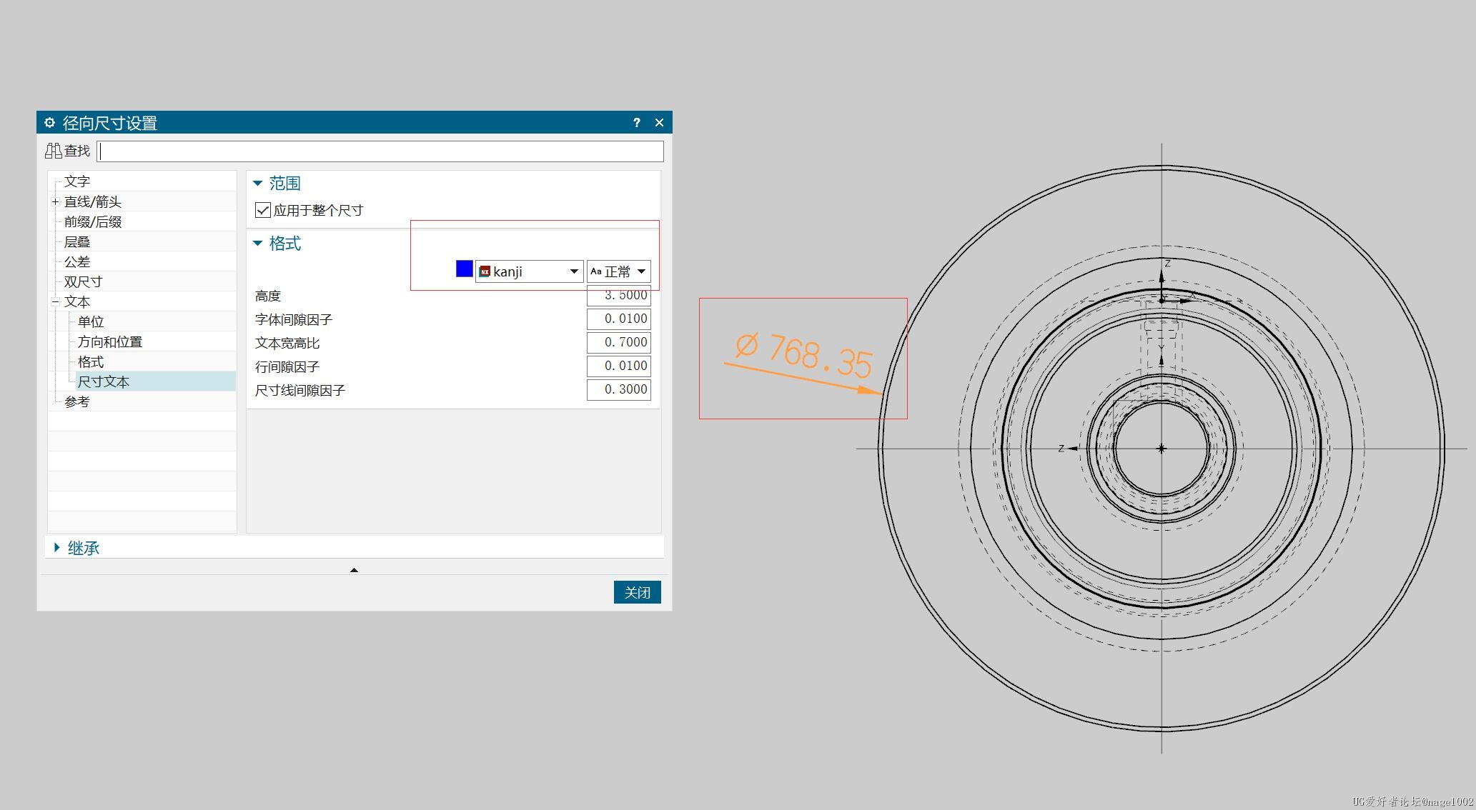Select 参考 in the settings tree

click(77, 401)
